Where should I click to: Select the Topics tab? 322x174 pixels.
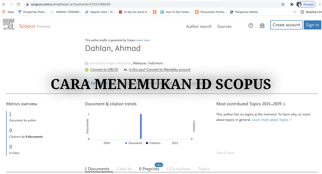[204, 169]
